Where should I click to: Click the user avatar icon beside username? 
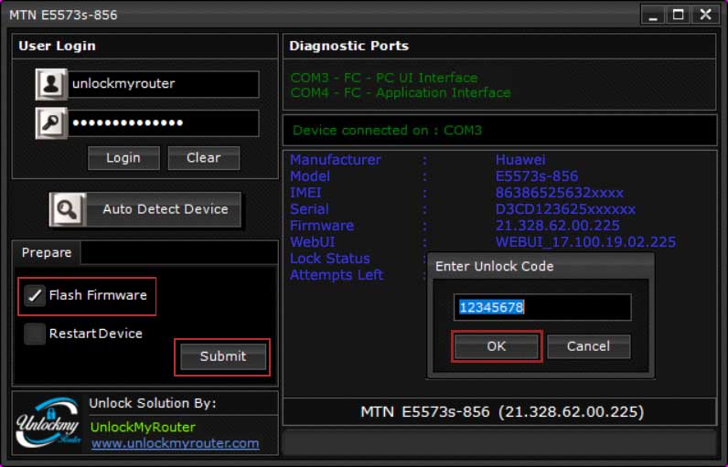point(51,84)
